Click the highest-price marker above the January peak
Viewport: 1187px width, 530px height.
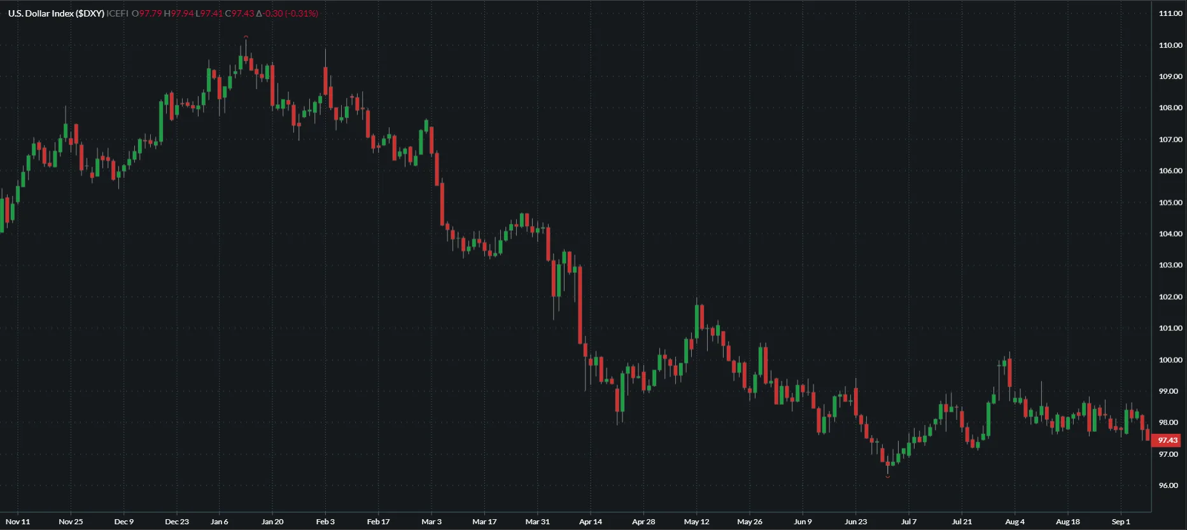pyautogui.click(x=246, y=38)
